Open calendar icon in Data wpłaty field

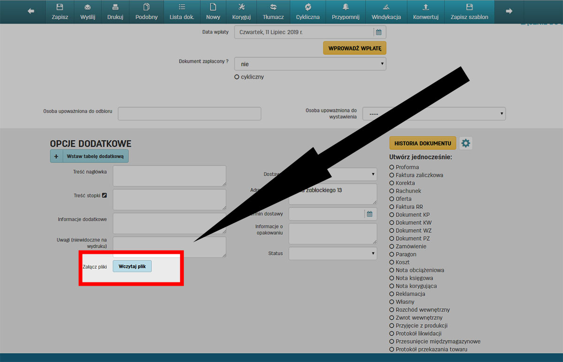(379, 32)
